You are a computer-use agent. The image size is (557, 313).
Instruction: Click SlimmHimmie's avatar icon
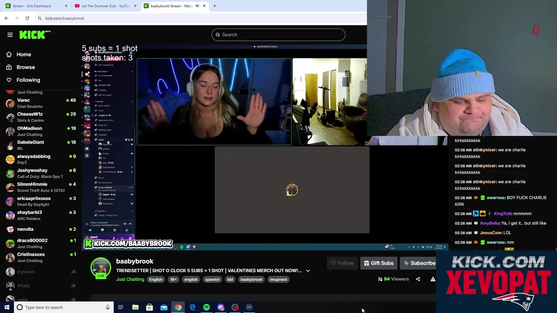pyautogui.click(x=10, y=187)
